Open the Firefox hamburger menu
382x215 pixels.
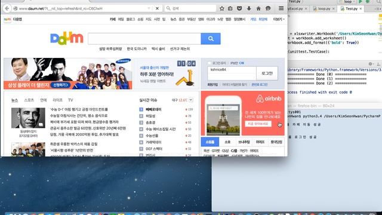point(281,8)
